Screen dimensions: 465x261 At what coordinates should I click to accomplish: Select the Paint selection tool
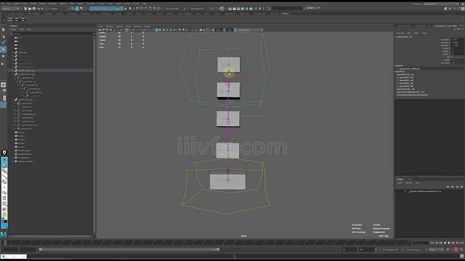tap(3, 43)
